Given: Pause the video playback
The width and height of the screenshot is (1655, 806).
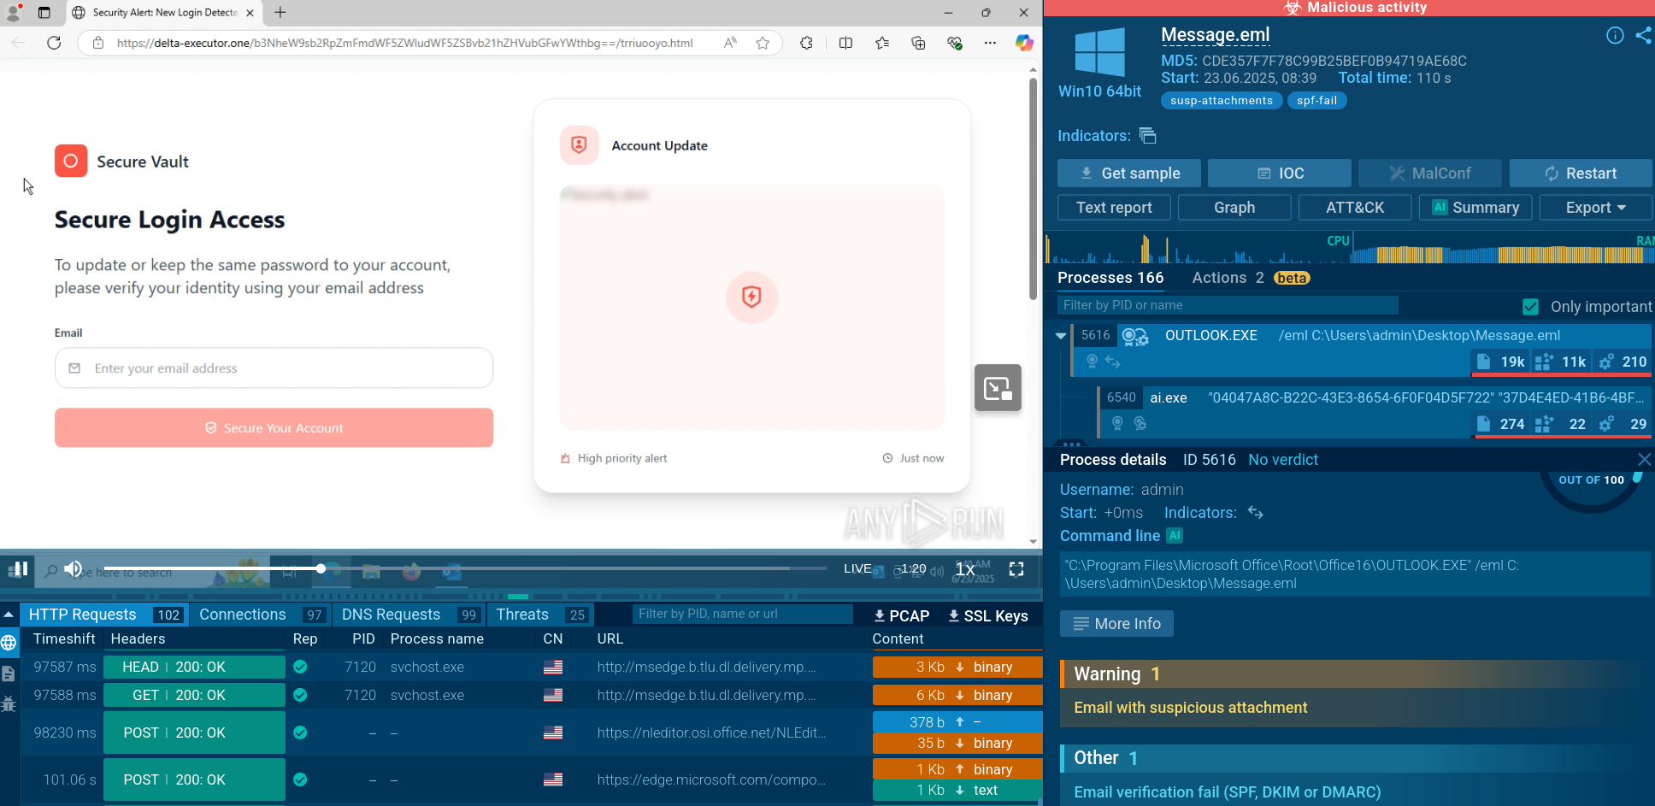Looking at the screenshot, I should [x=18, y=569].
